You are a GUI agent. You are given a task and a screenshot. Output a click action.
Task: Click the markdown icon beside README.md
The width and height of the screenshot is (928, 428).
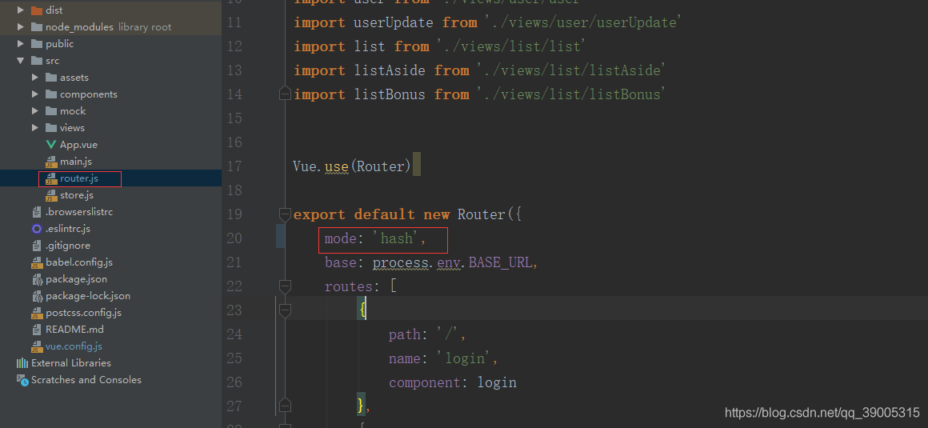point(37,329)
